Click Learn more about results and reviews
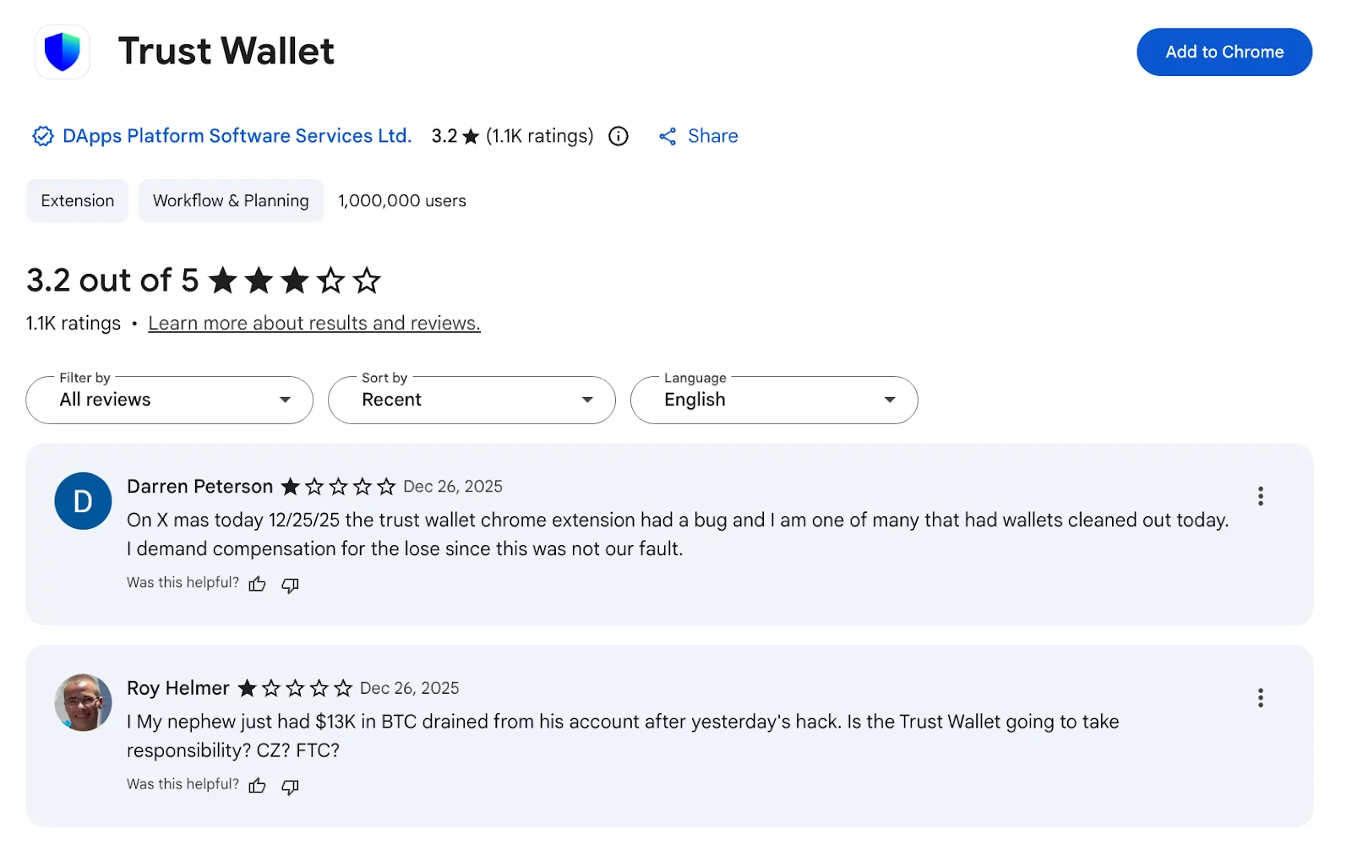 313,323
